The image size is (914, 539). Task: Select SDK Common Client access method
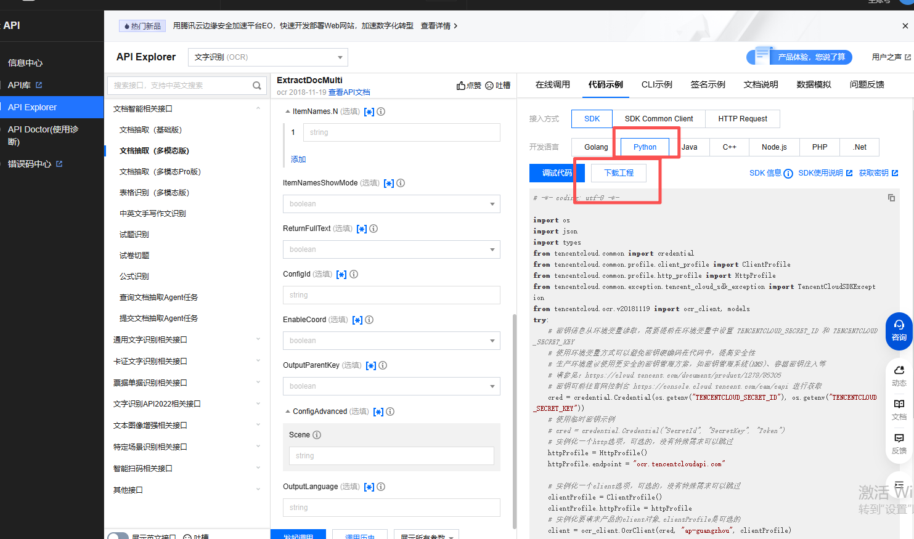point(659,119)
